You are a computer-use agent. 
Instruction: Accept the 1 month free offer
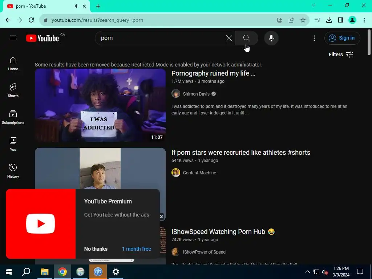coord(137,249)
